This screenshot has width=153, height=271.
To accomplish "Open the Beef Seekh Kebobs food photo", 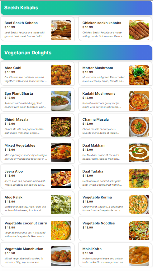I will click(61, 30).
